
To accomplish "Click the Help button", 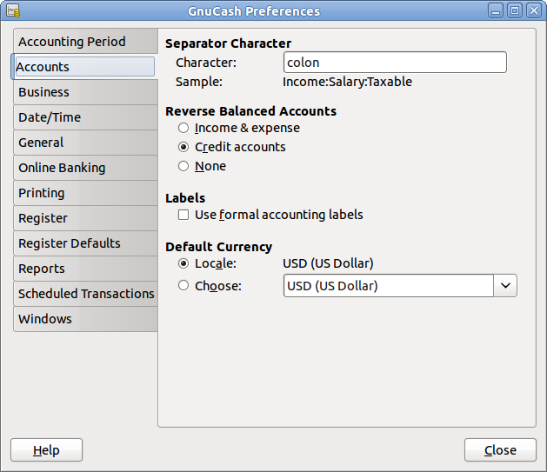I will (46, 450).
